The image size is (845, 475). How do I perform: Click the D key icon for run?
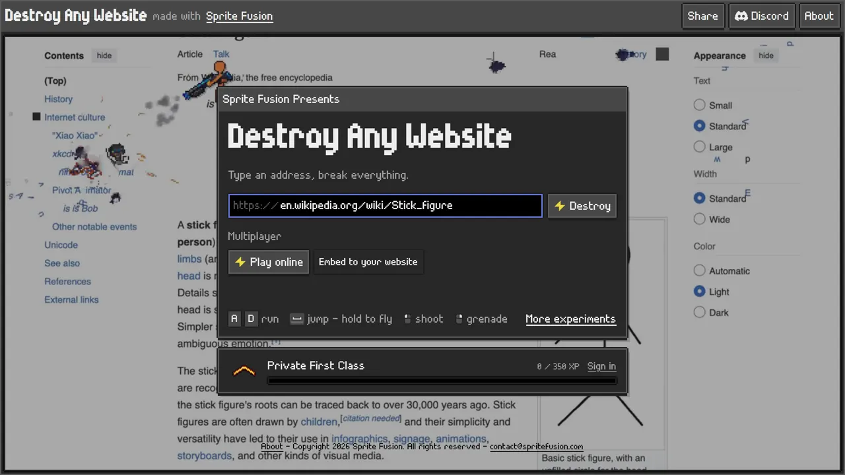coord(251,319)
